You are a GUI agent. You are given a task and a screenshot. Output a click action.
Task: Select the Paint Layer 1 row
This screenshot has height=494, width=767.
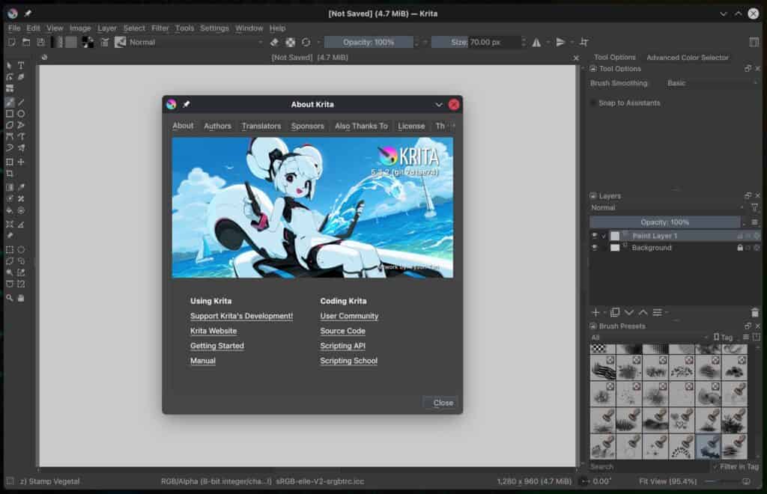point(675,236)
